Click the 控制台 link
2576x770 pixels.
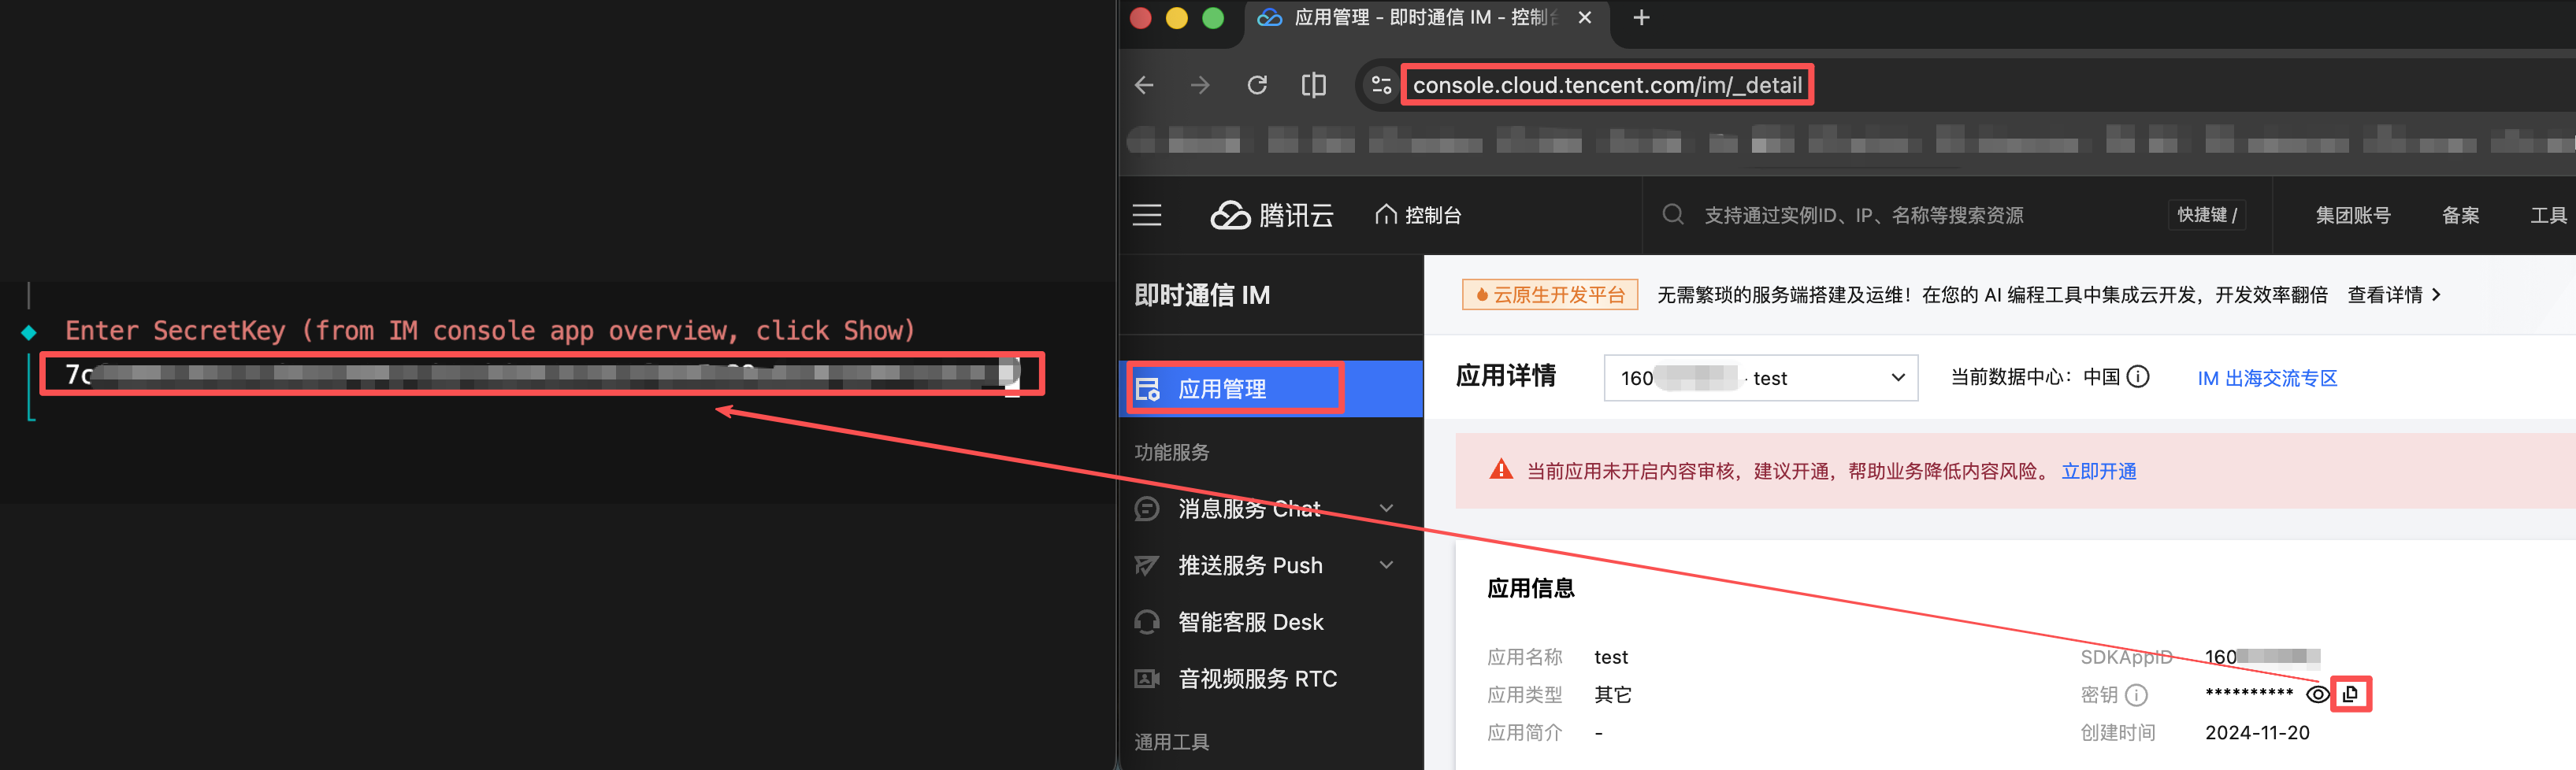[x=1432, y=215]
